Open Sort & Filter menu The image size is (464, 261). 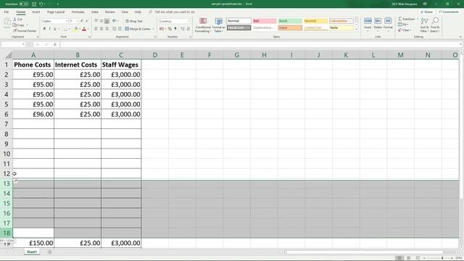tap(424, 25)
